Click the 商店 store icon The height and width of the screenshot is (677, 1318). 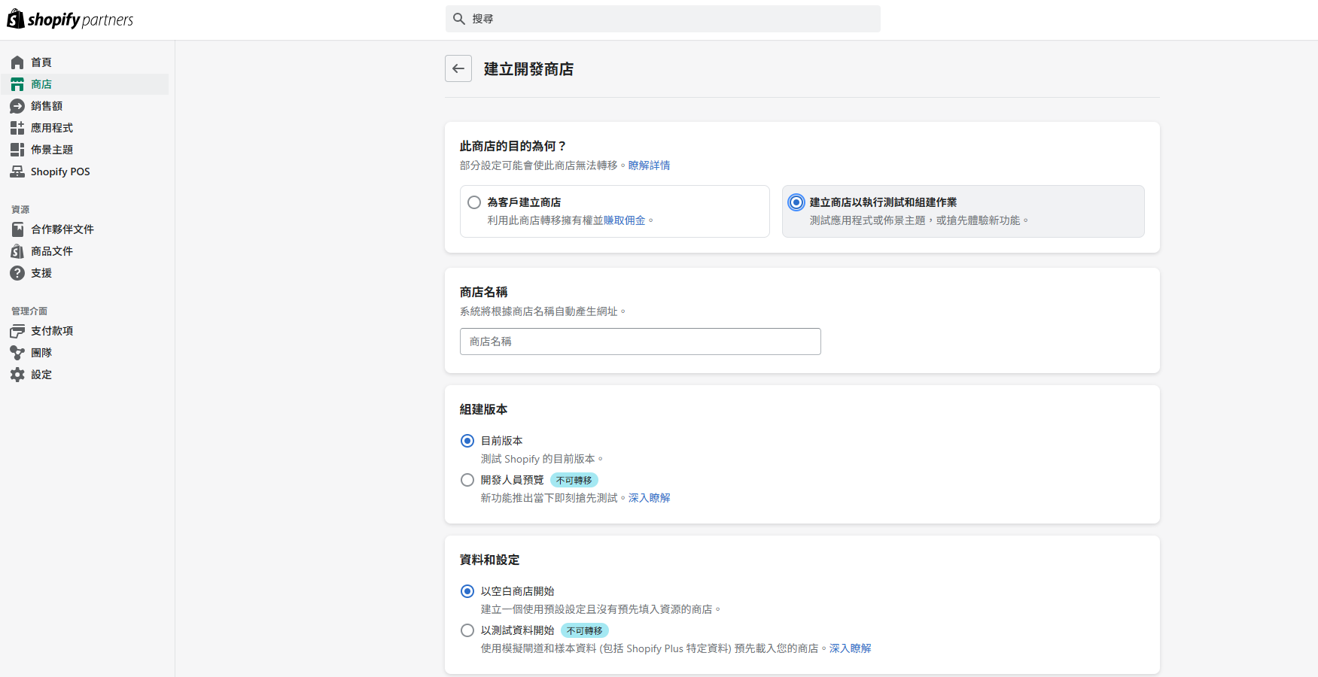coord(17,84)
